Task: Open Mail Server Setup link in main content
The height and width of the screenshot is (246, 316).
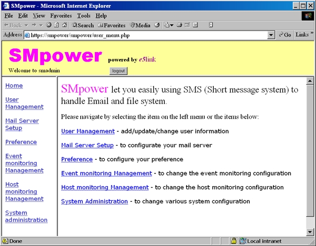Action: [87, 145]
